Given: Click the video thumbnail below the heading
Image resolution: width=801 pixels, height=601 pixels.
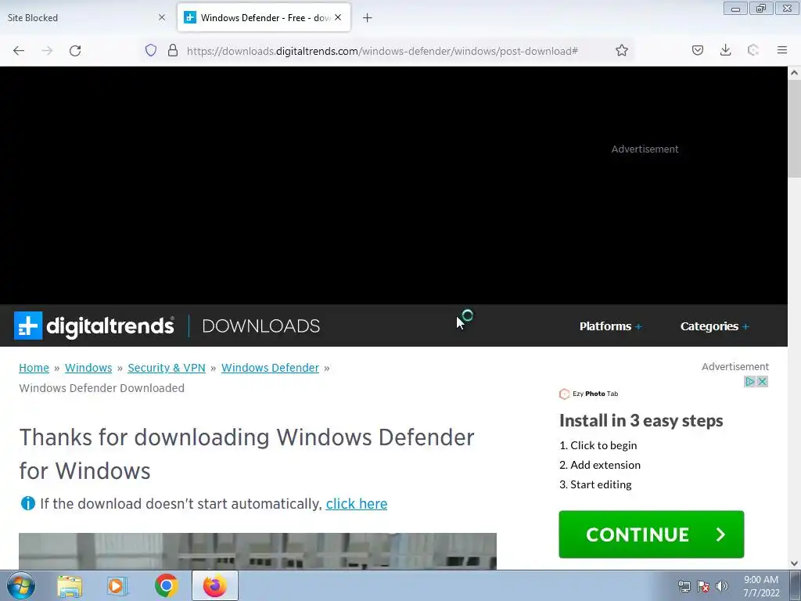Looking at the screenshot, I should click(x=257, y=551).
